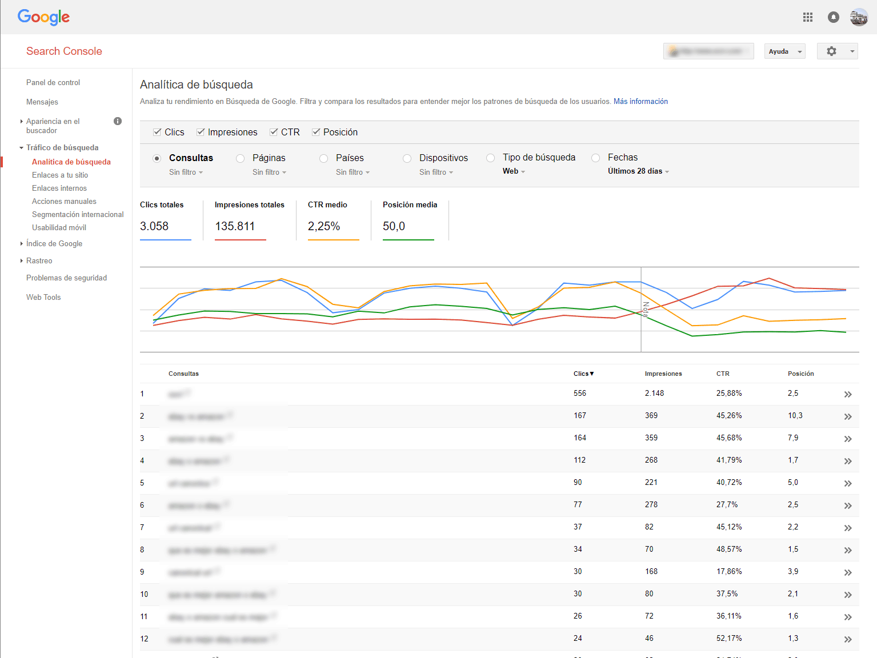Click the Google logo

pyautogui.click(x=43, y=17)
